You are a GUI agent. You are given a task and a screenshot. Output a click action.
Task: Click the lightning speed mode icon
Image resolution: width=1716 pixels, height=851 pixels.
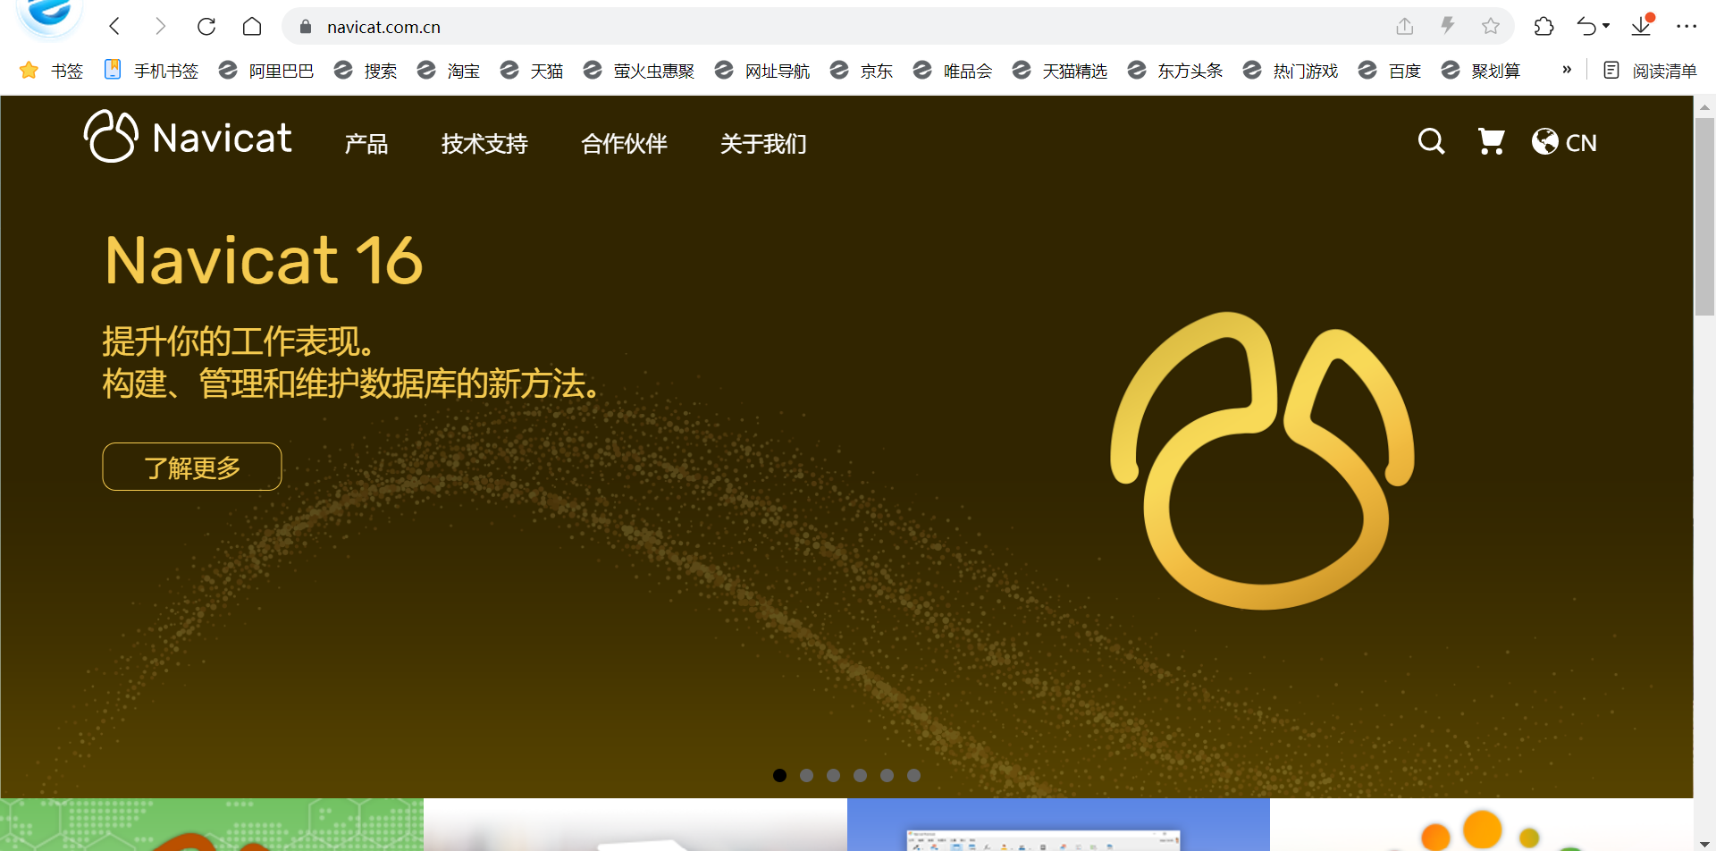click(1447, 26)
